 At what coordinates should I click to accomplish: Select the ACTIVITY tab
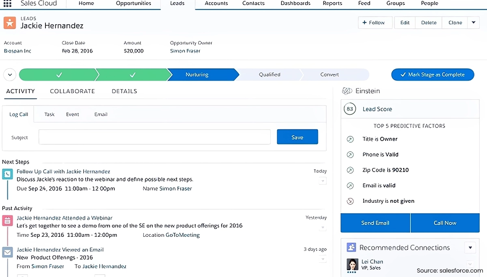click(x=20, y=91)
